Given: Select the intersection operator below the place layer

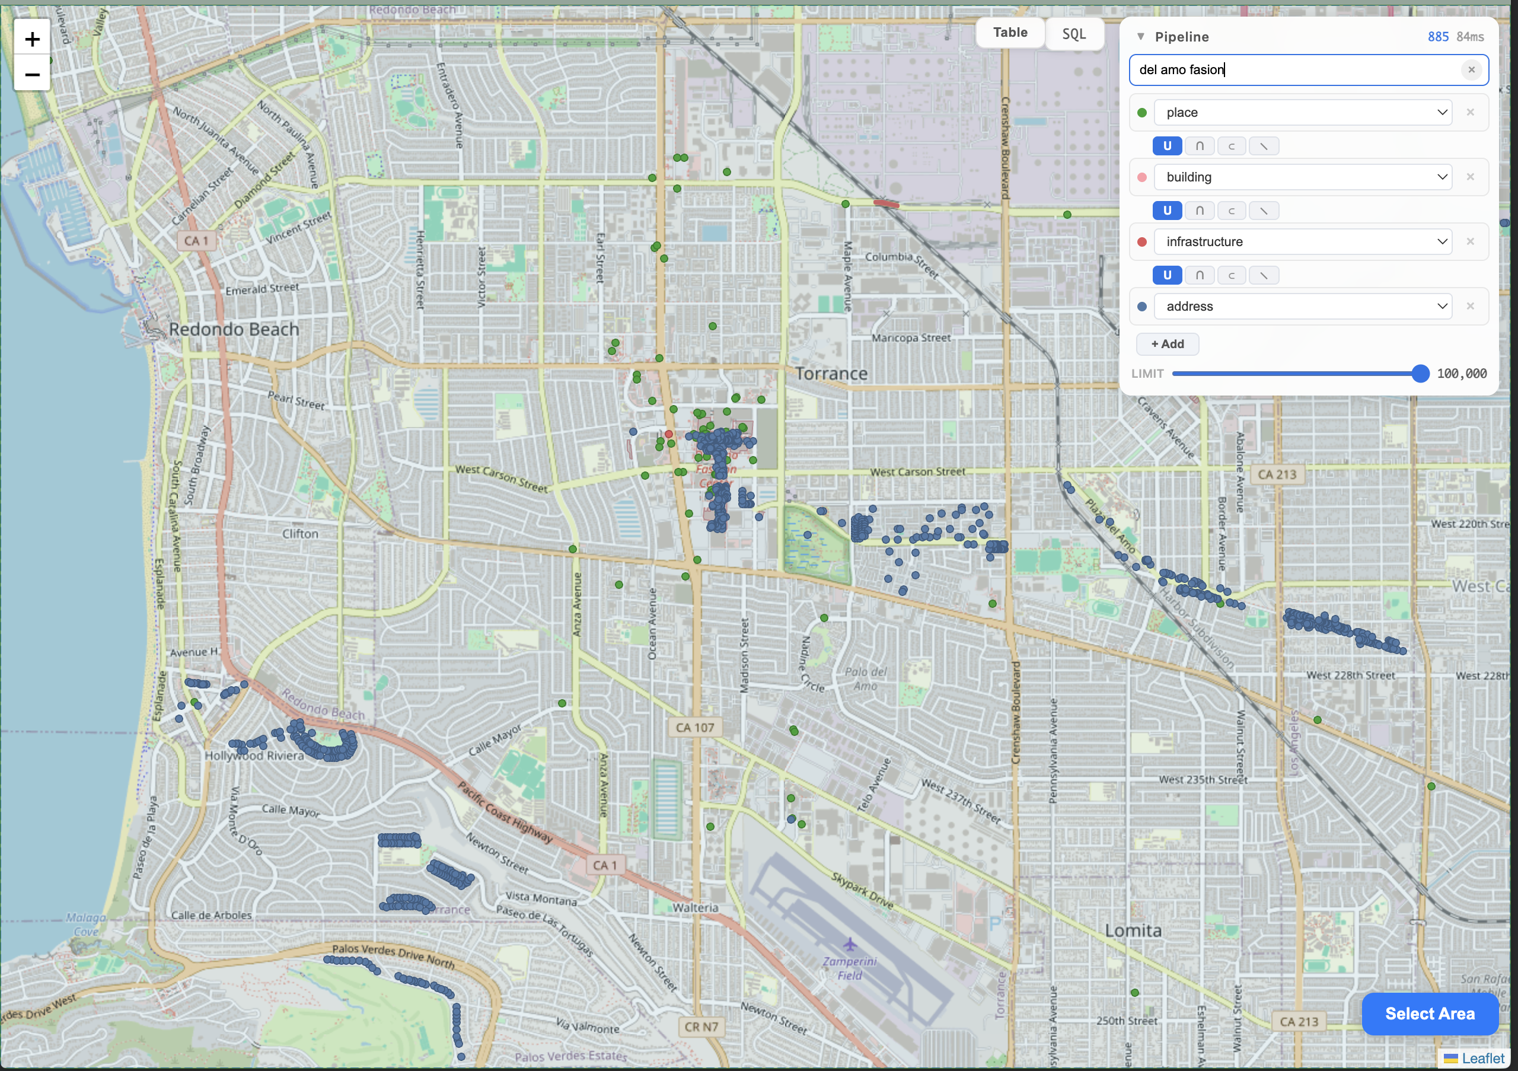Looking at the screenshot, I should [1200, 145].
